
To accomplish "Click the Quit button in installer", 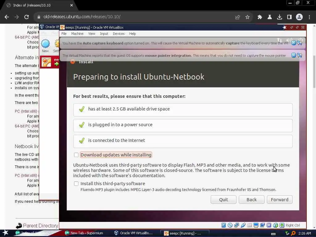I will pos(223,200).
